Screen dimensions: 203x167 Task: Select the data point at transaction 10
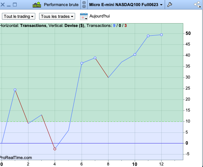pos(135,55)
